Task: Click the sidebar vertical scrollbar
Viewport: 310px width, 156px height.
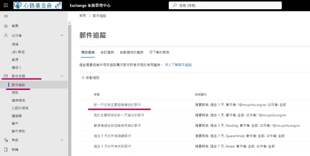Action: point(70,90)
